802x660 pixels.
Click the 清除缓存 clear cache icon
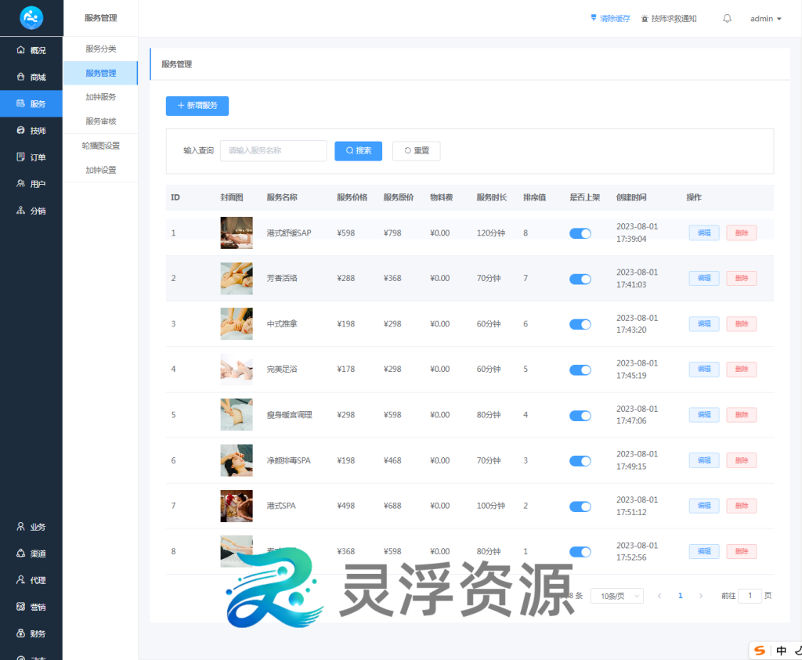594,18
